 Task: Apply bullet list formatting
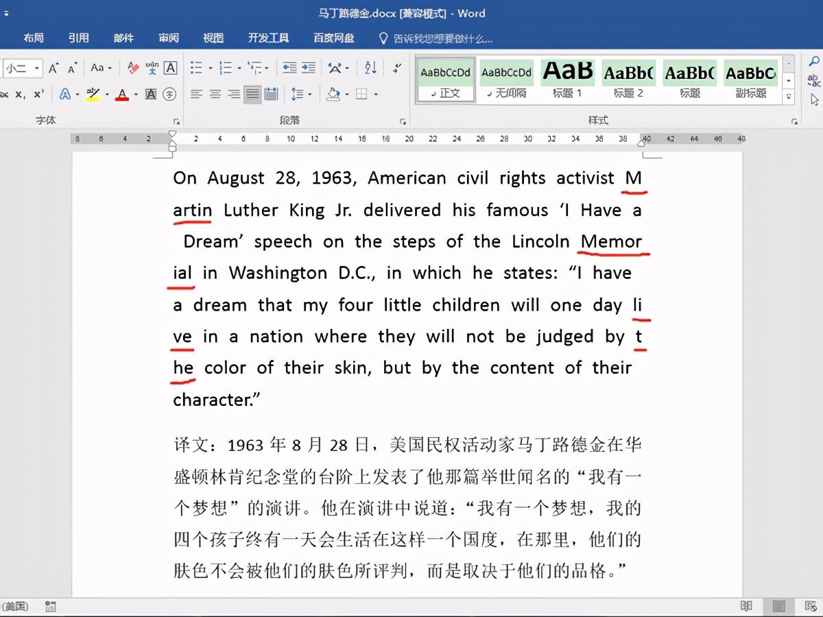point(196,68)
